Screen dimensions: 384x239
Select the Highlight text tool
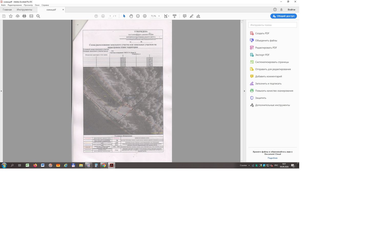191,16
